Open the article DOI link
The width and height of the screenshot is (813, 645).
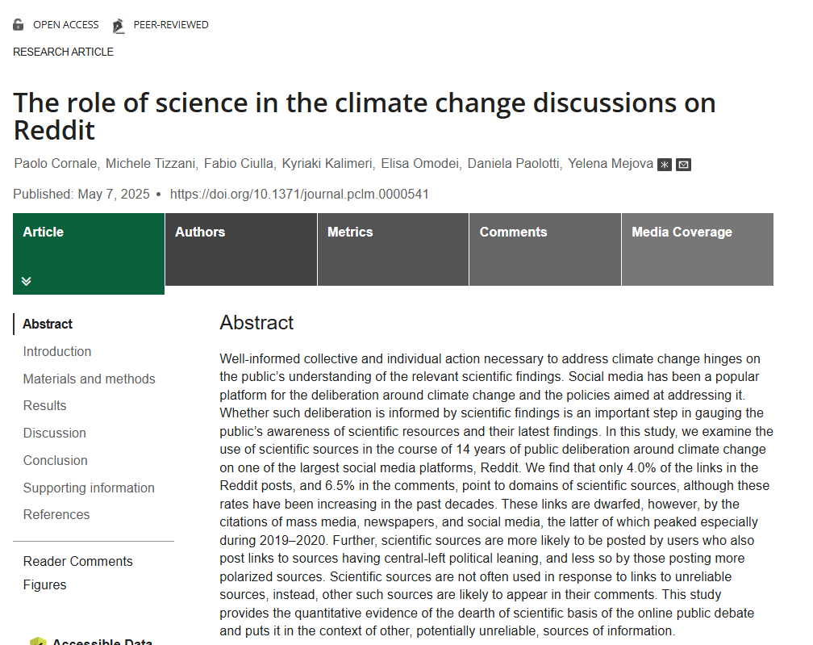click(299, 195)
